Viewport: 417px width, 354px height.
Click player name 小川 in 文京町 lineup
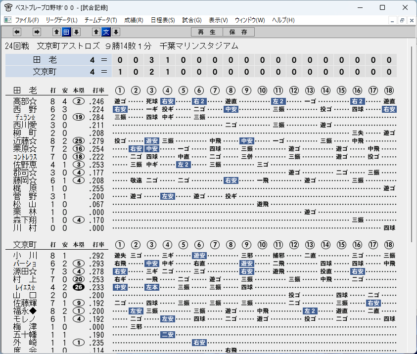coord(25,256)
